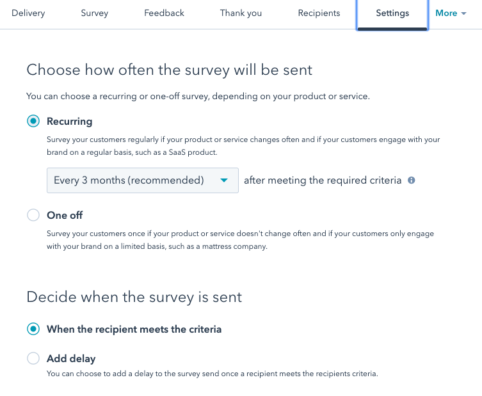Click 'after meeting the required criteria' text
The height and width of the screenshot is (396, 482).
[323, 180]
